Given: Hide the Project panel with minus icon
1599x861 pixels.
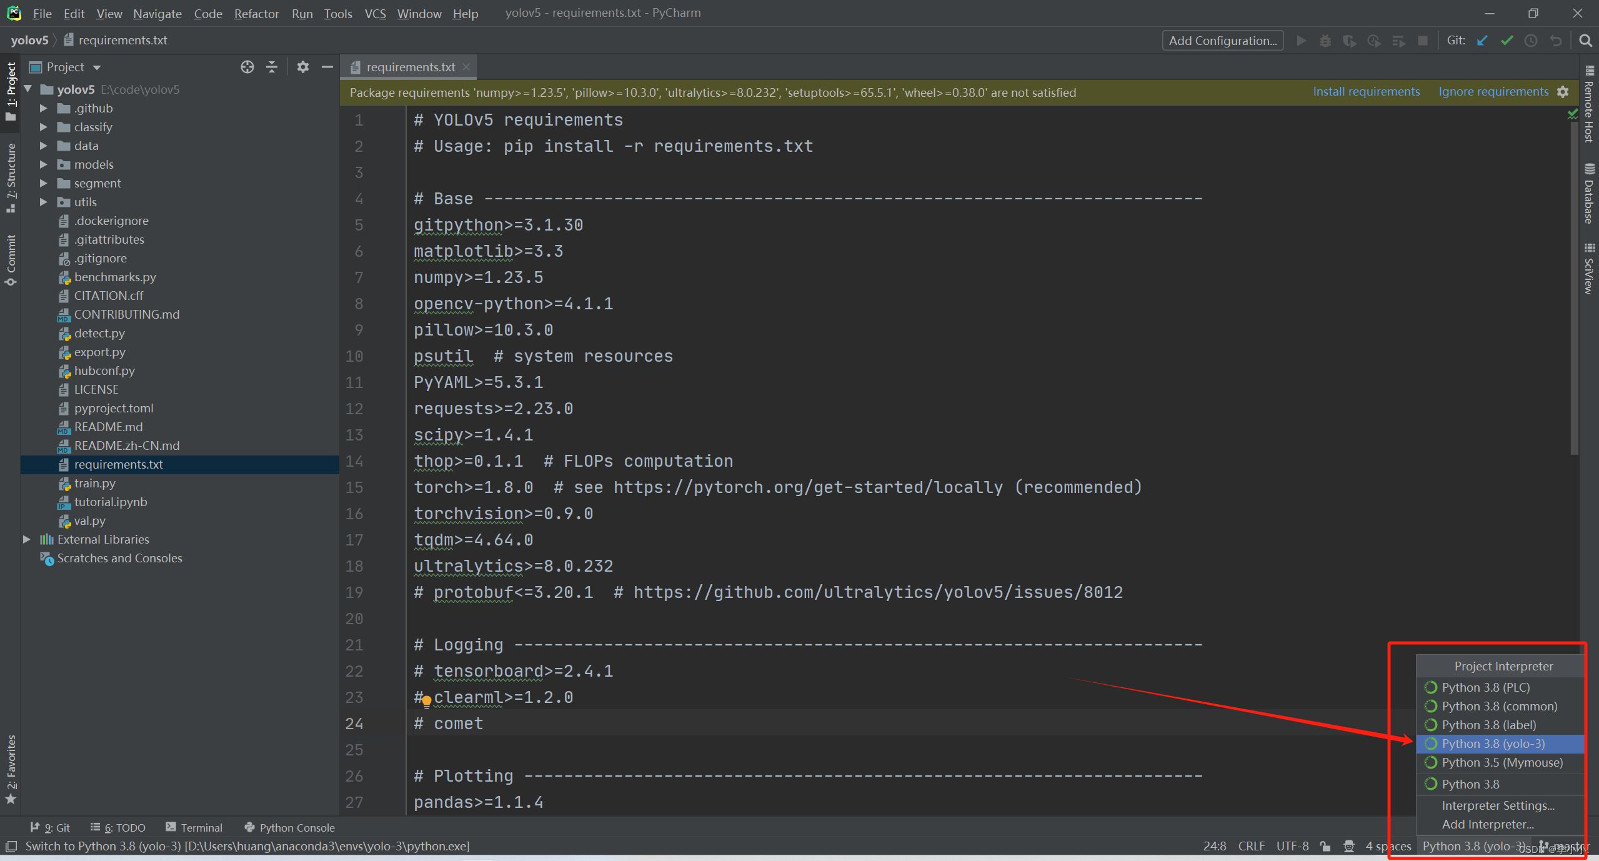Looking at the screenshot, I should point(327,67).
